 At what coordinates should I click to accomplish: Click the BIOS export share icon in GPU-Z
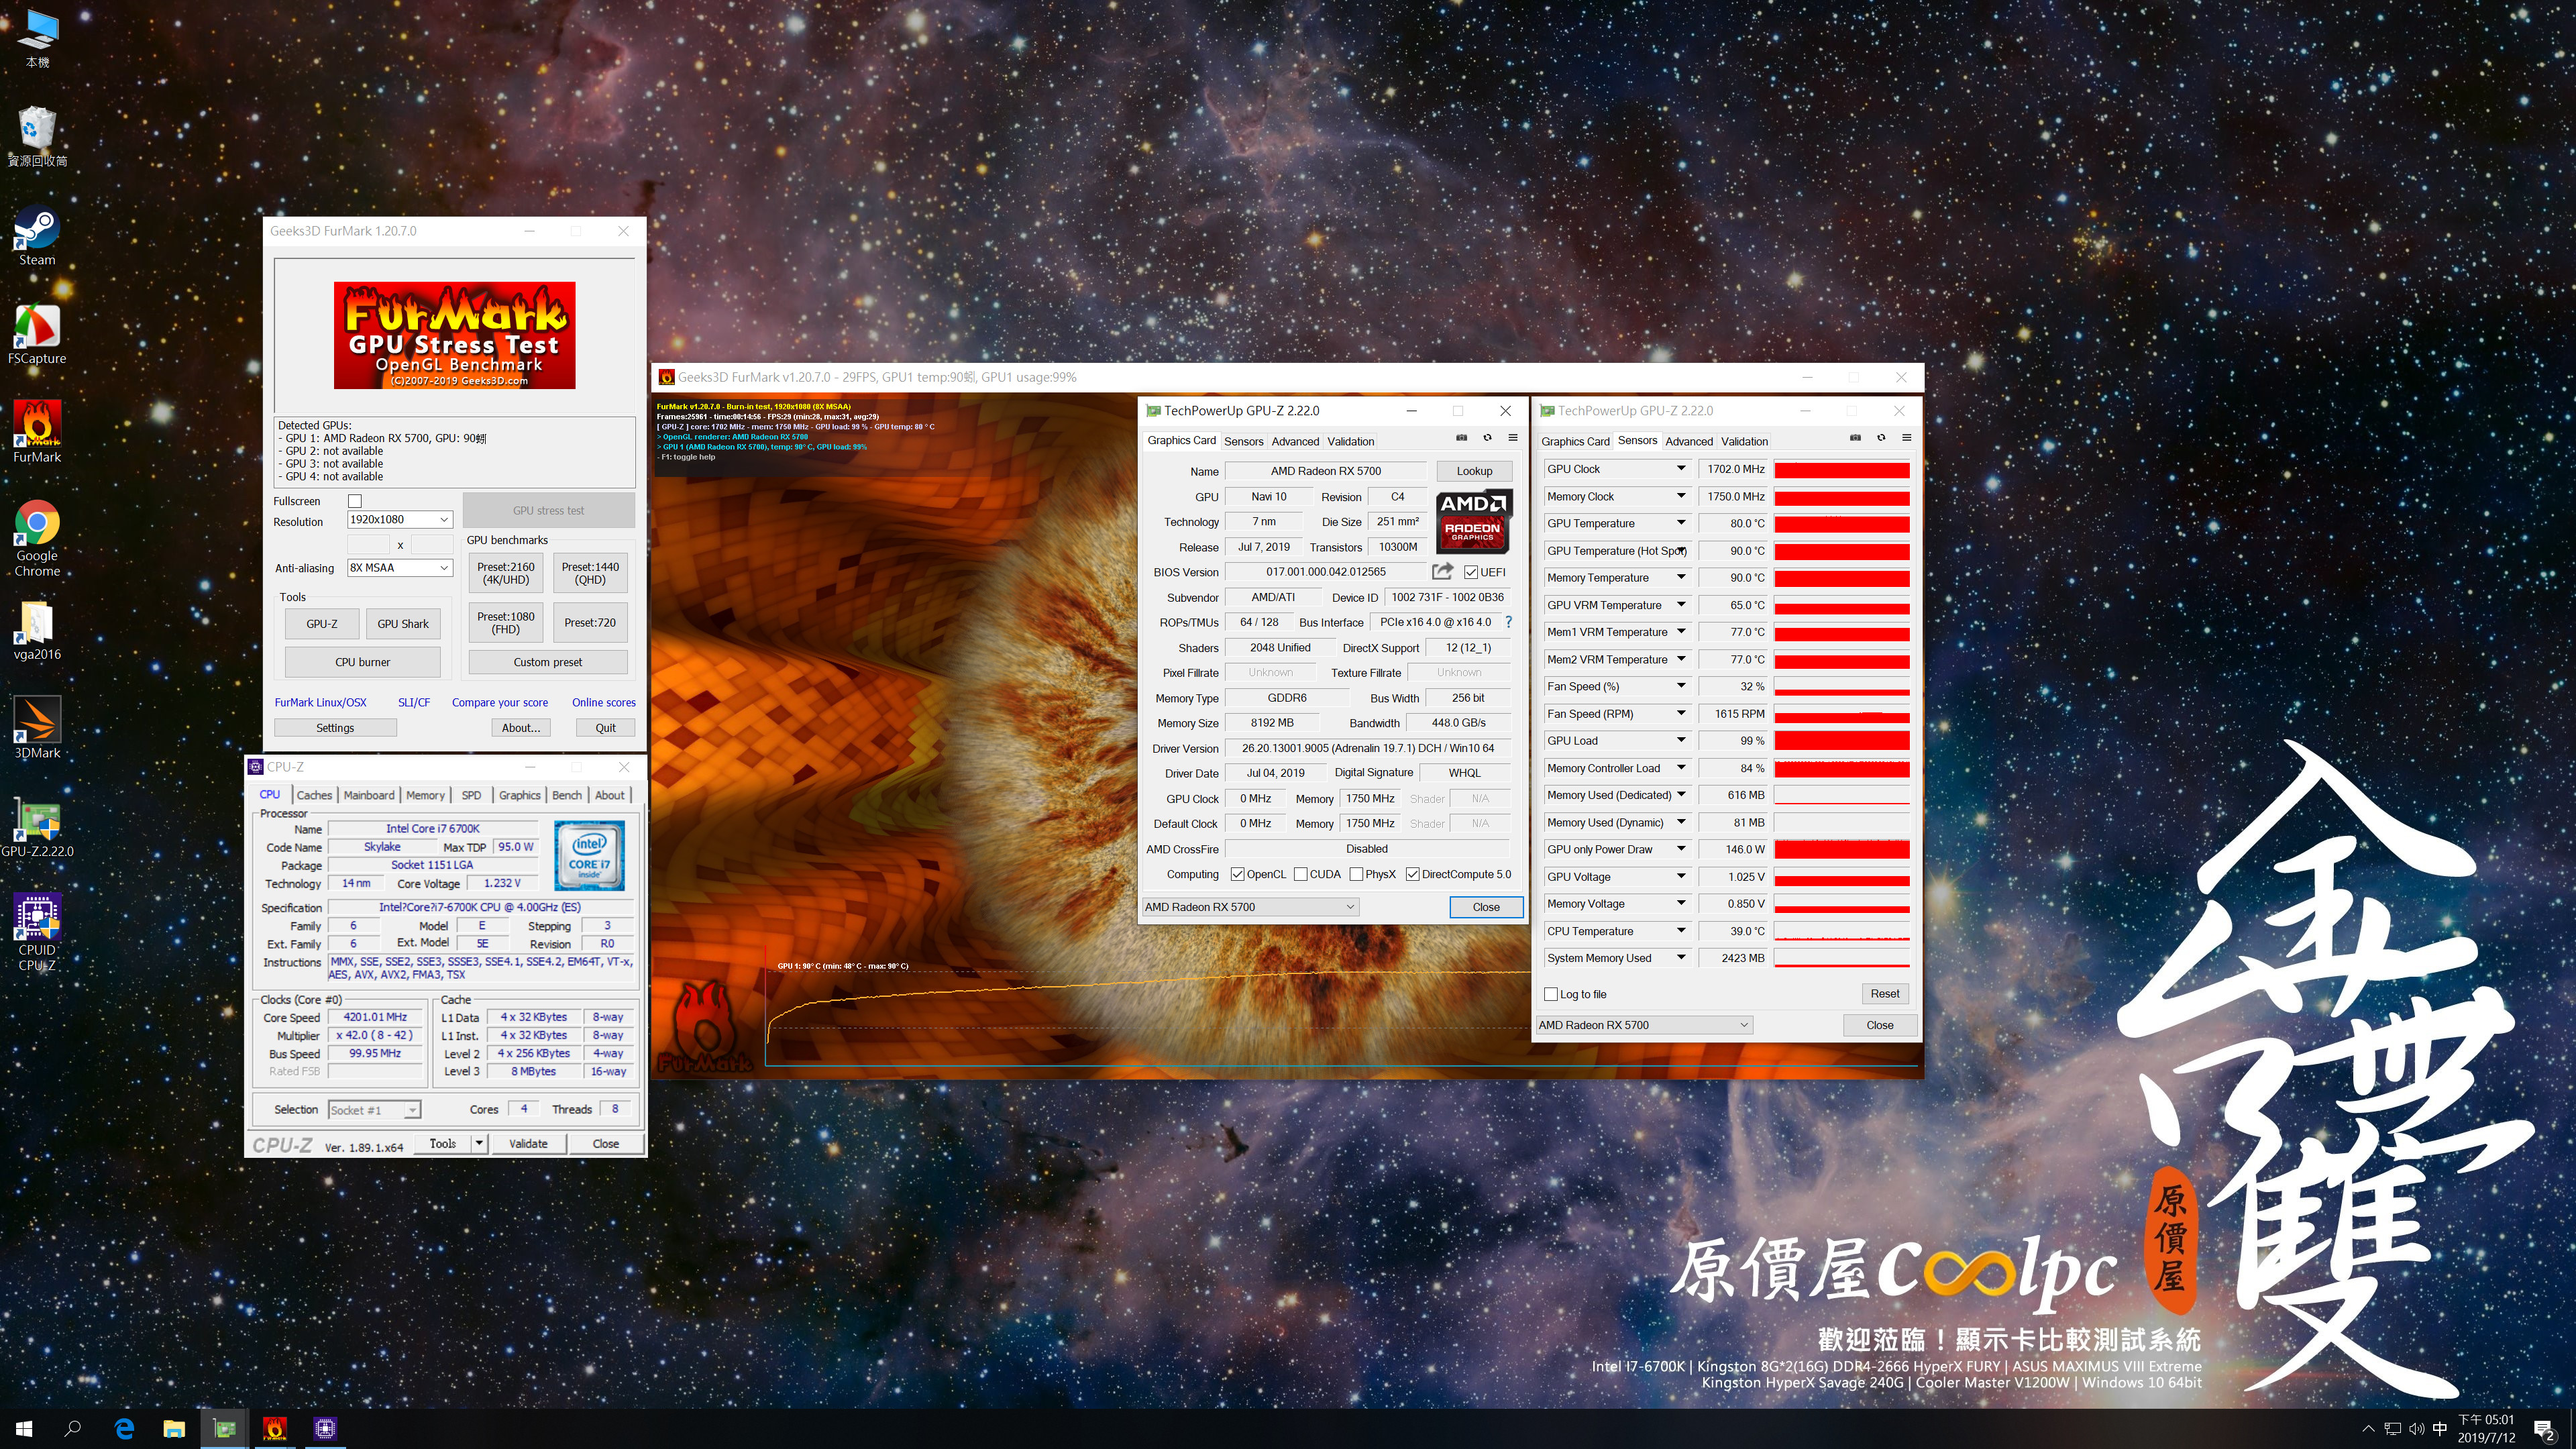(1442, 571)
